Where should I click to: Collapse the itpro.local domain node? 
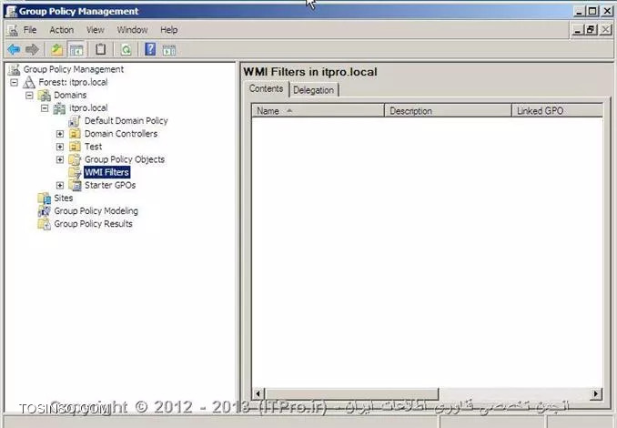[x=45, y=107]
